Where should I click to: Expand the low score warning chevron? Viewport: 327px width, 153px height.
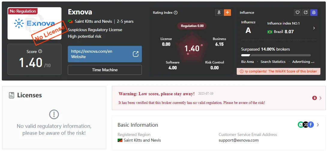tap(320, 98)
